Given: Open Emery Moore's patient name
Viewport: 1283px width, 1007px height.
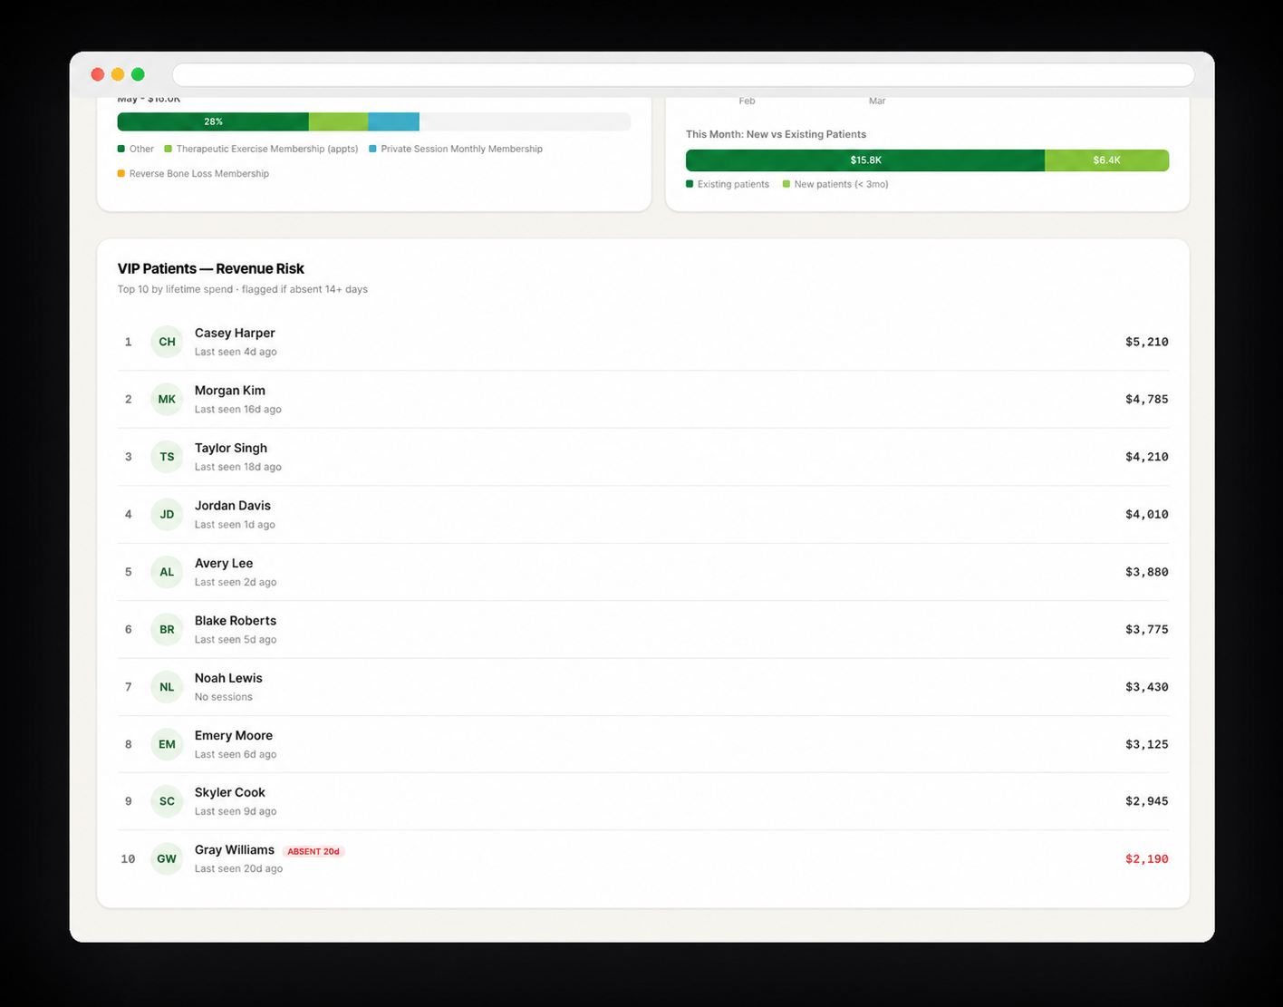Looking at the screenshot, I should (234, 735).
